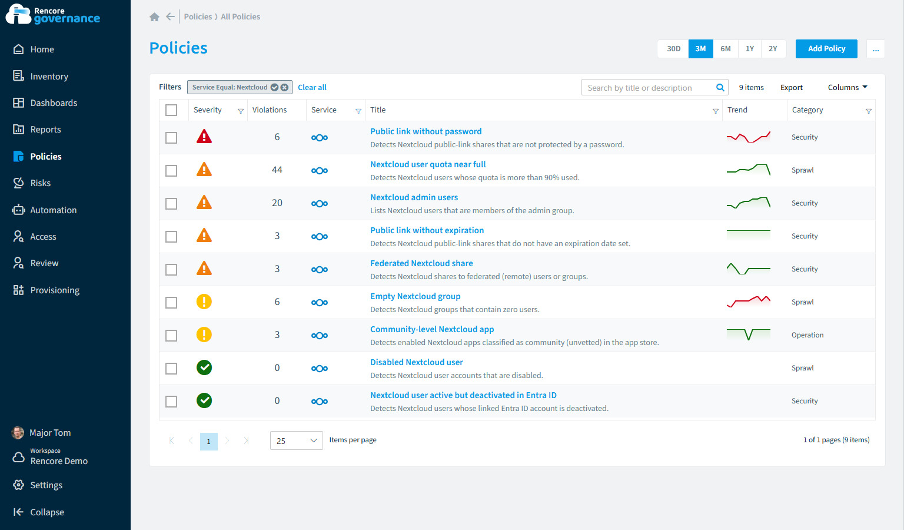904x530 pixels.
Task: Click the Review sidebar icon
Action: pyautogui.click(x=19, y=263)
